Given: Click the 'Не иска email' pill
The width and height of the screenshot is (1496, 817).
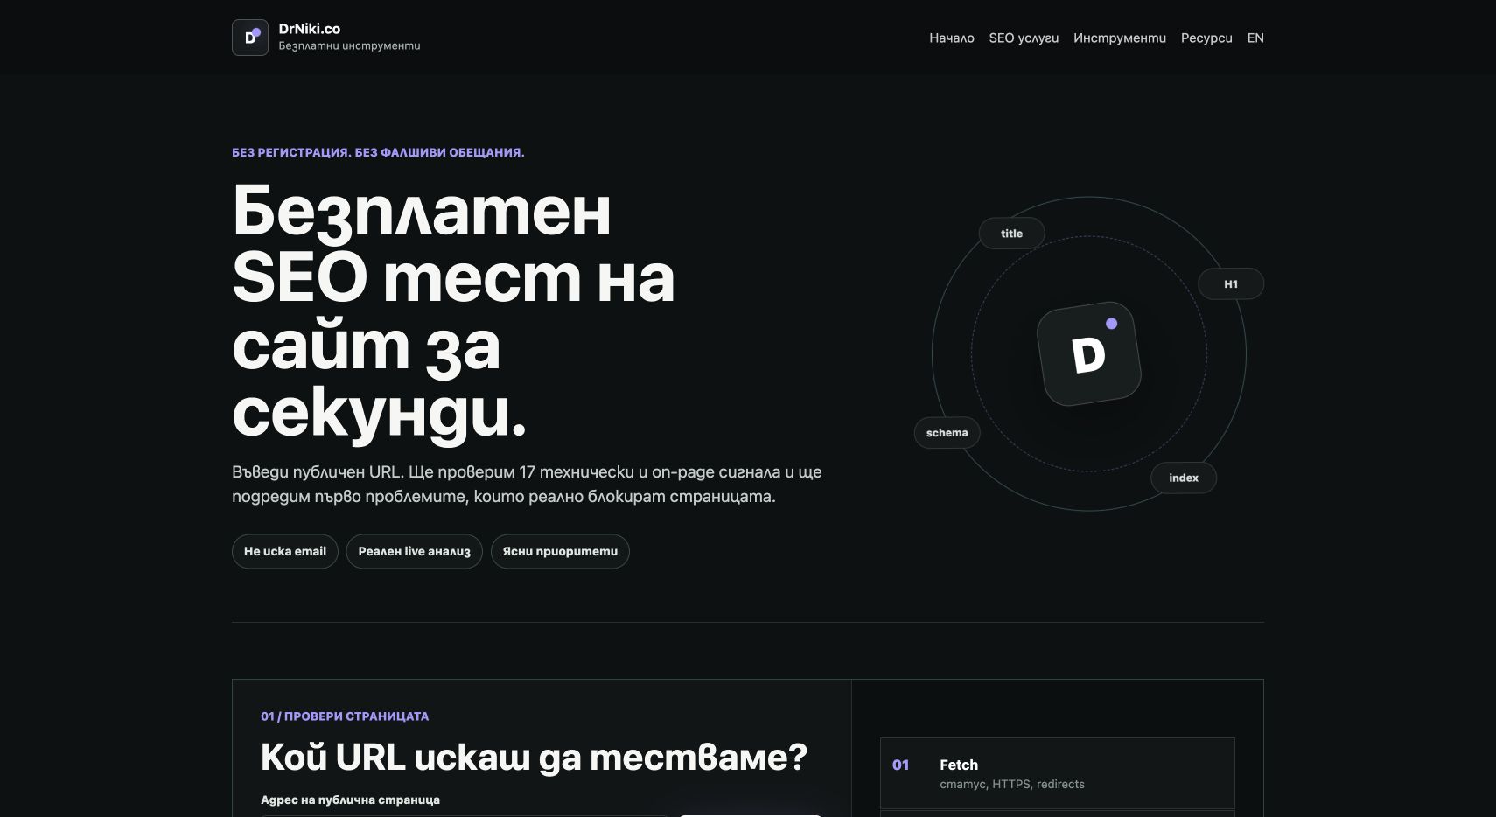Looking at the screenshot, I should [285, 551].
